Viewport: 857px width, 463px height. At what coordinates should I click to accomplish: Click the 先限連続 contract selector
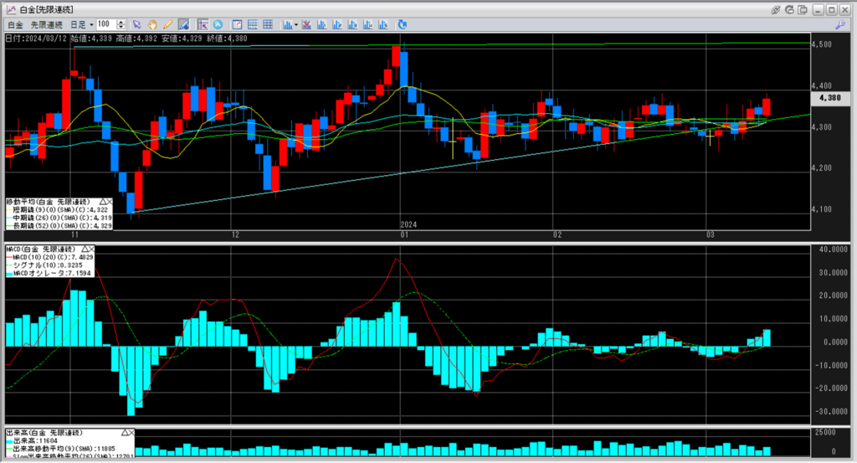(x=47, y=25)
